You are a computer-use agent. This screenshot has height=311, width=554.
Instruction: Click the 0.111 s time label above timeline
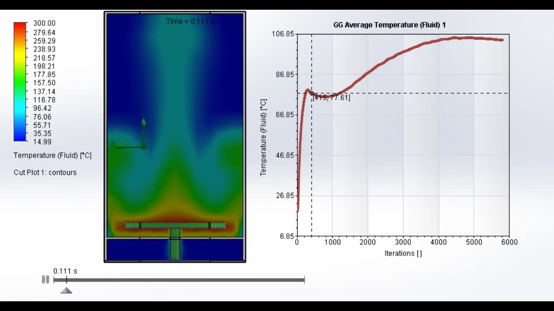tap(65, 271)
